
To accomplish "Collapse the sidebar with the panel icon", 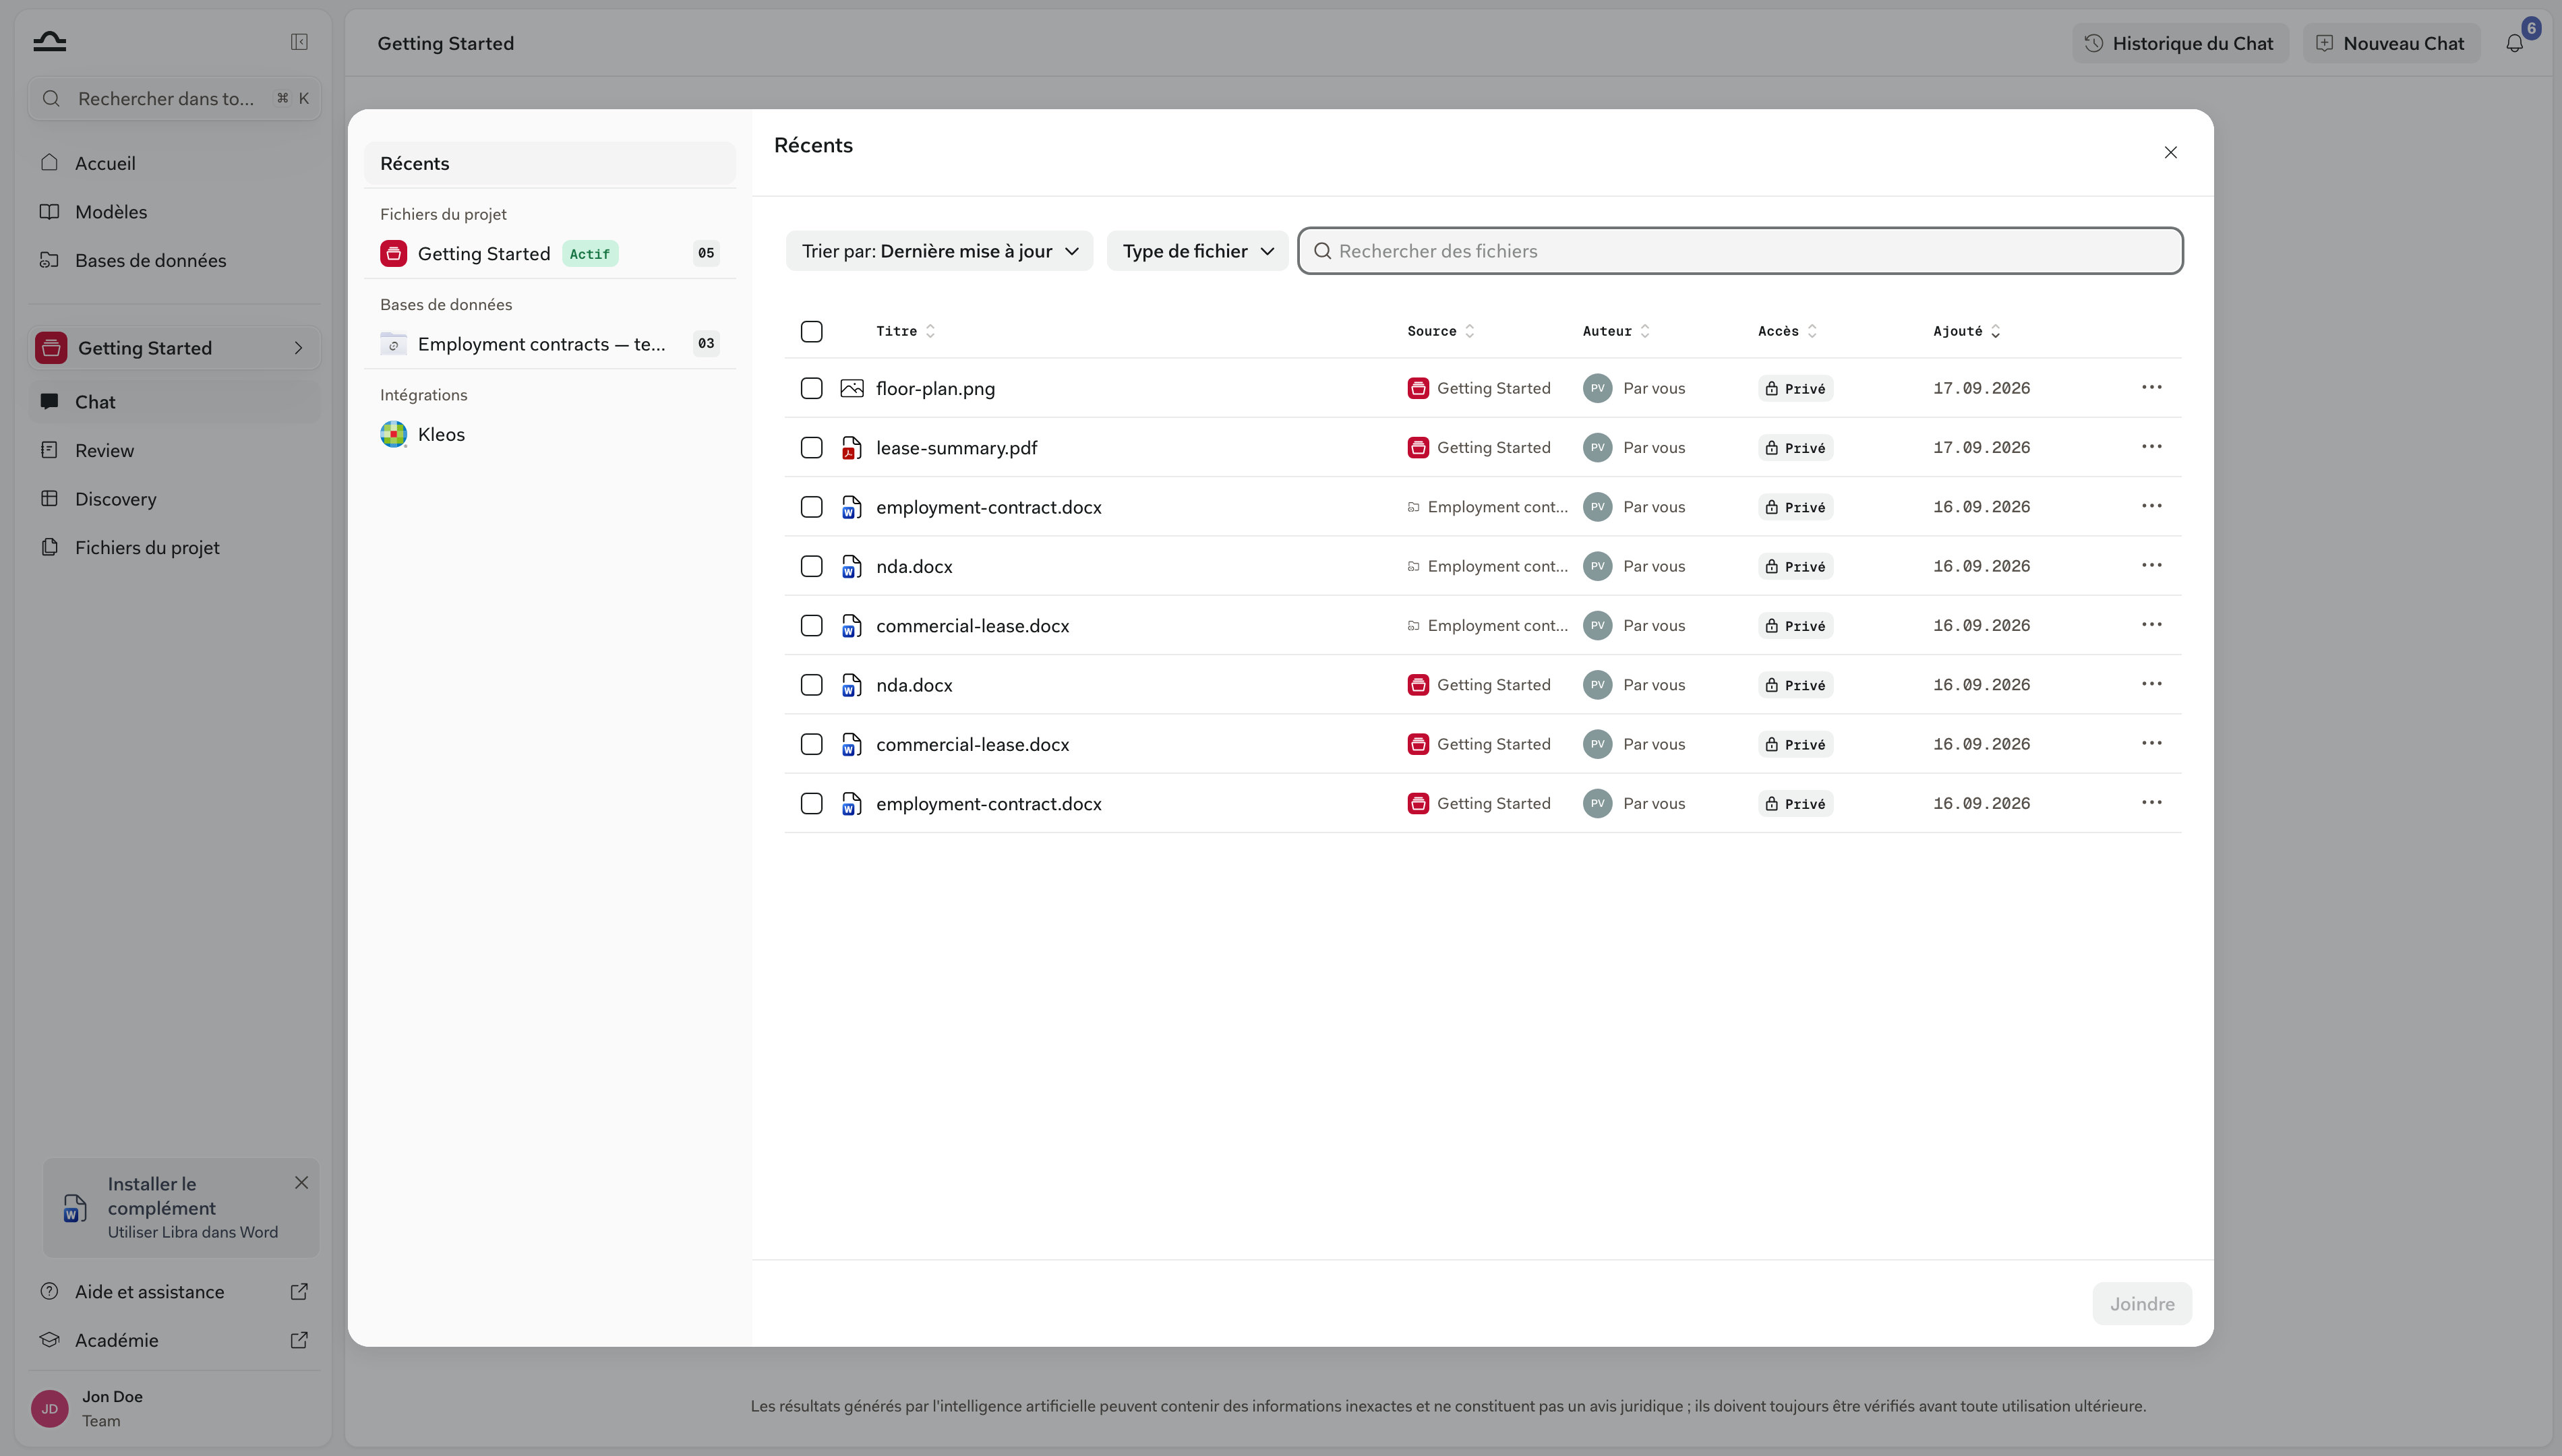I will click(x=299, y=42).
